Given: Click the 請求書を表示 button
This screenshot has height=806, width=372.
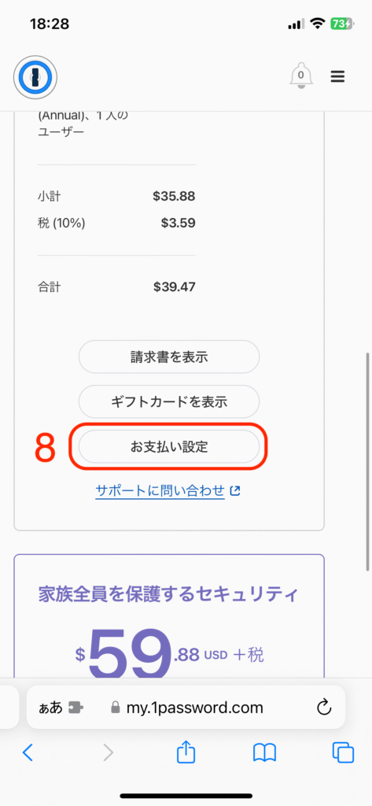Looking at the screenshot, I should 169,357.
